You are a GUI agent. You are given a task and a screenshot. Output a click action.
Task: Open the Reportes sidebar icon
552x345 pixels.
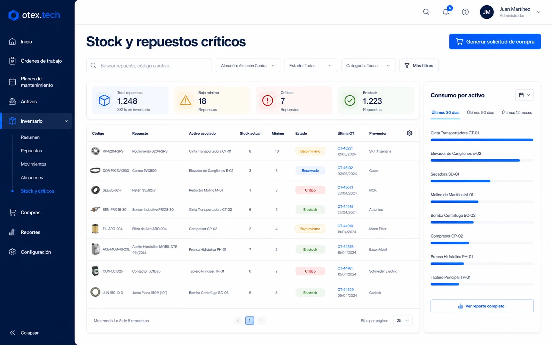[x=12, y=232]
